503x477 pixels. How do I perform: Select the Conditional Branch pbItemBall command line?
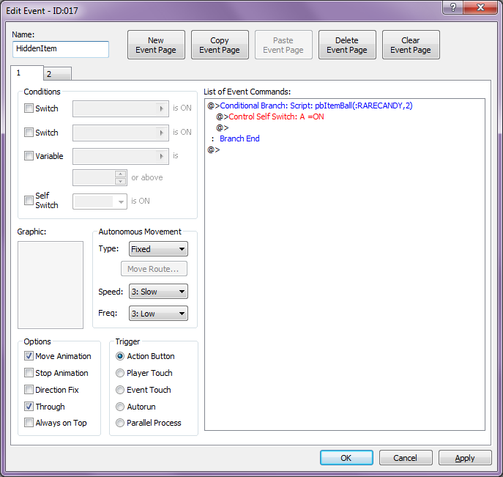[x=310, y=106]
